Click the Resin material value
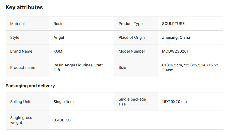The height and width of the screenshot is (132, 229). (59, 24)
